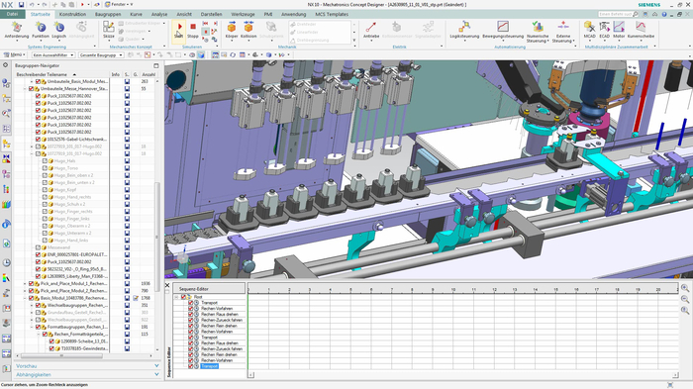Switch to the Baugruppen ribbon tab
The width and height of the screenshot is (693, 389).
click(x=108, y=14)
